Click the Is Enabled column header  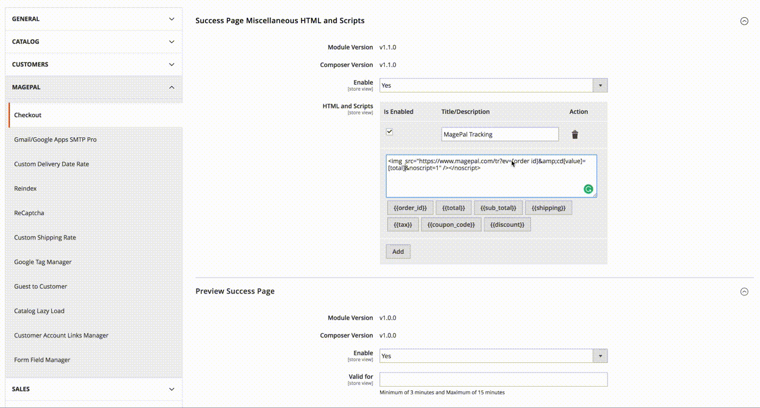click(x=398, y=111)
